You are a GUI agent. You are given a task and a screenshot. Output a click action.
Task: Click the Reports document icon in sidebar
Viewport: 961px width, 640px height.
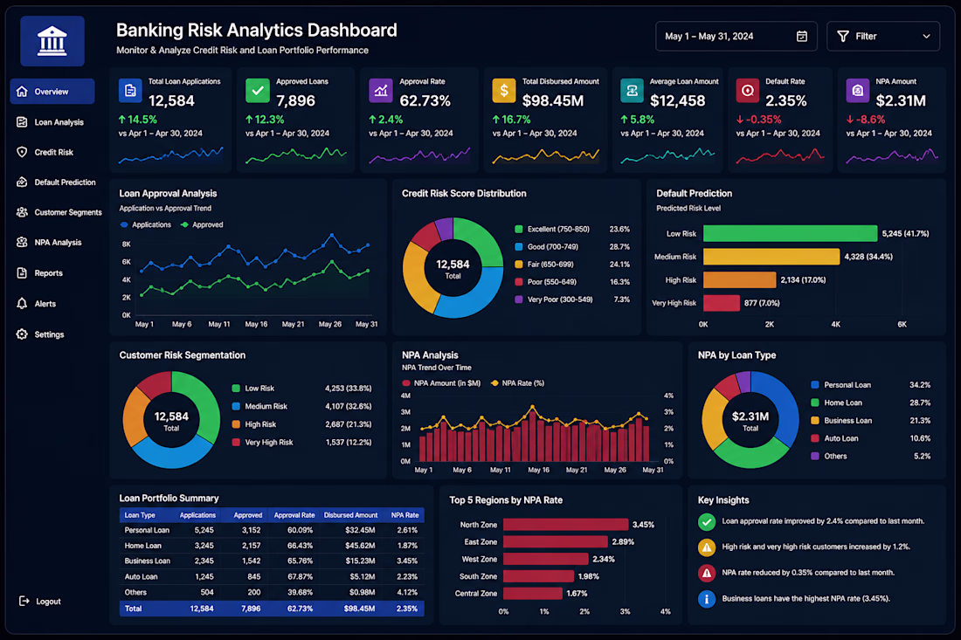point(22,272)
